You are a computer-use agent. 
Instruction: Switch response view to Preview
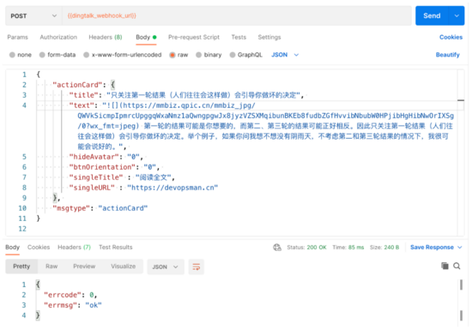tap(84, 266)
